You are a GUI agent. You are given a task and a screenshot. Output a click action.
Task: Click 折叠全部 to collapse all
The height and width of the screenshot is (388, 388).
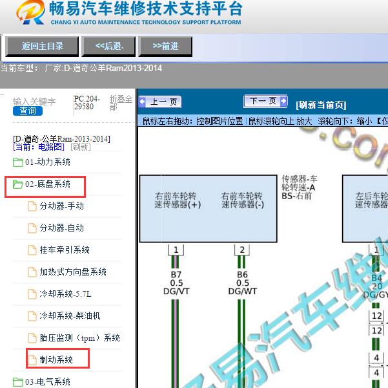[x=121, y=103]
